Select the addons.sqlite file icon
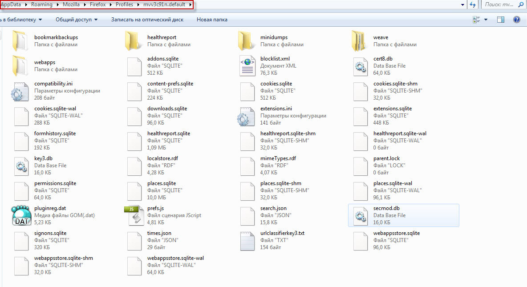The width and height of the screenshot is (527, 287). (134, 66)
